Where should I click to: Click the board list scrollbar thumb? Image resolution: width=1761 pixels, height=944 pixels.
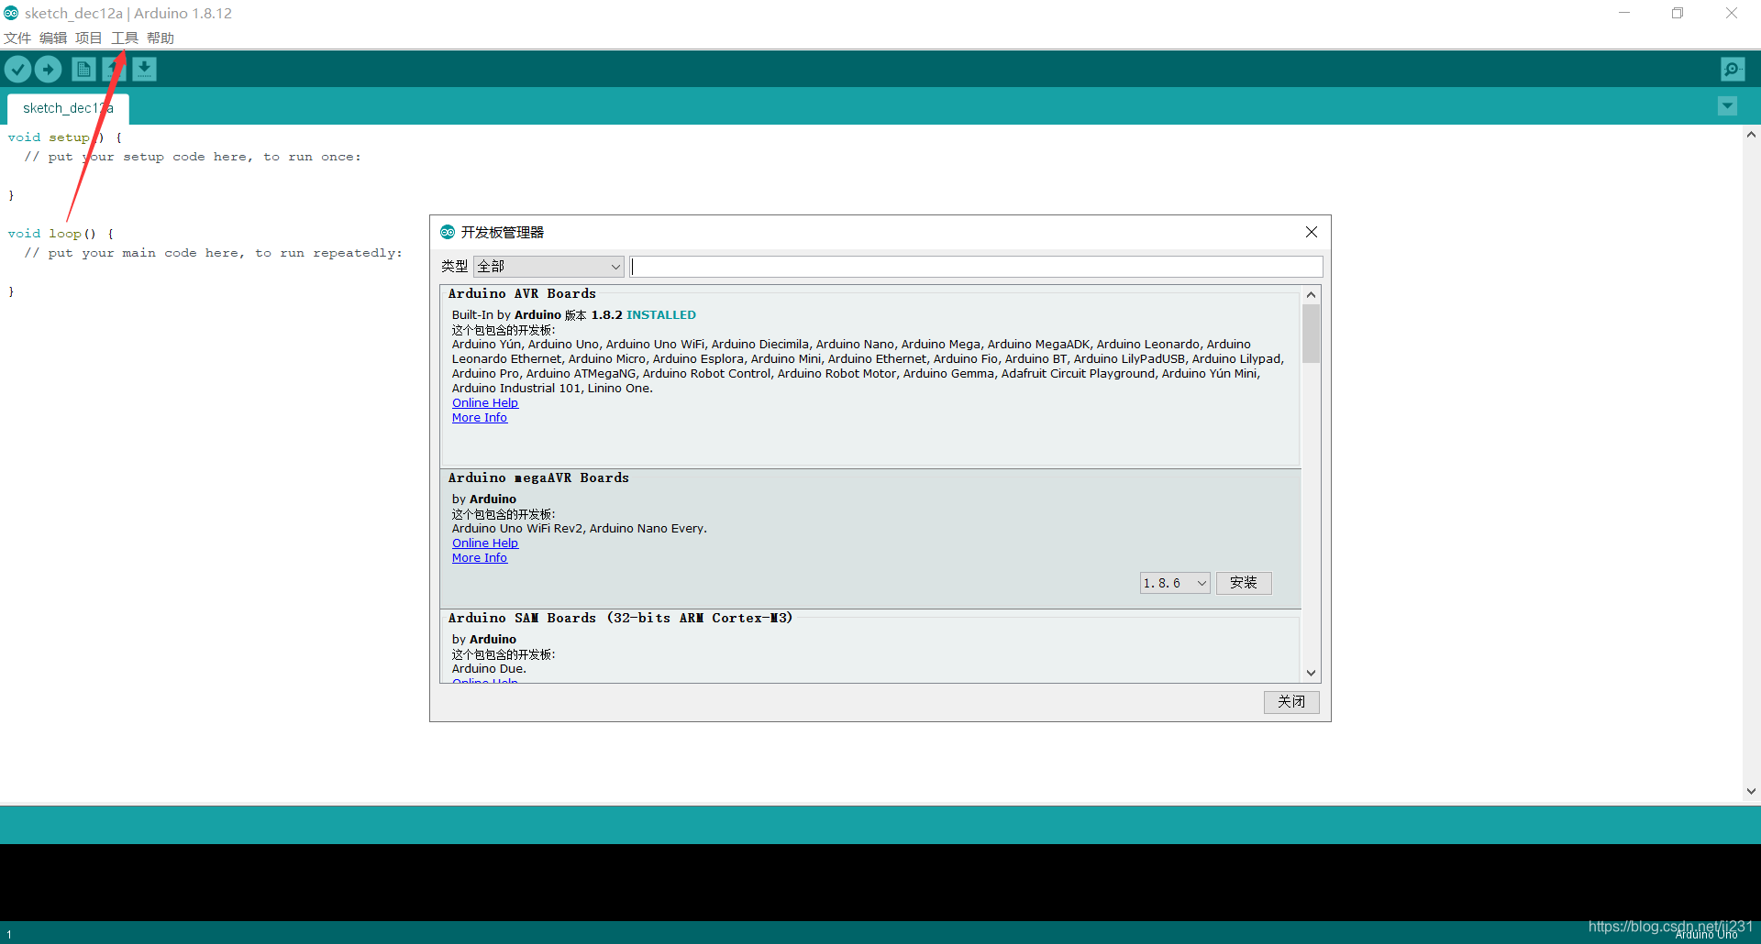tap(1311, 334)
